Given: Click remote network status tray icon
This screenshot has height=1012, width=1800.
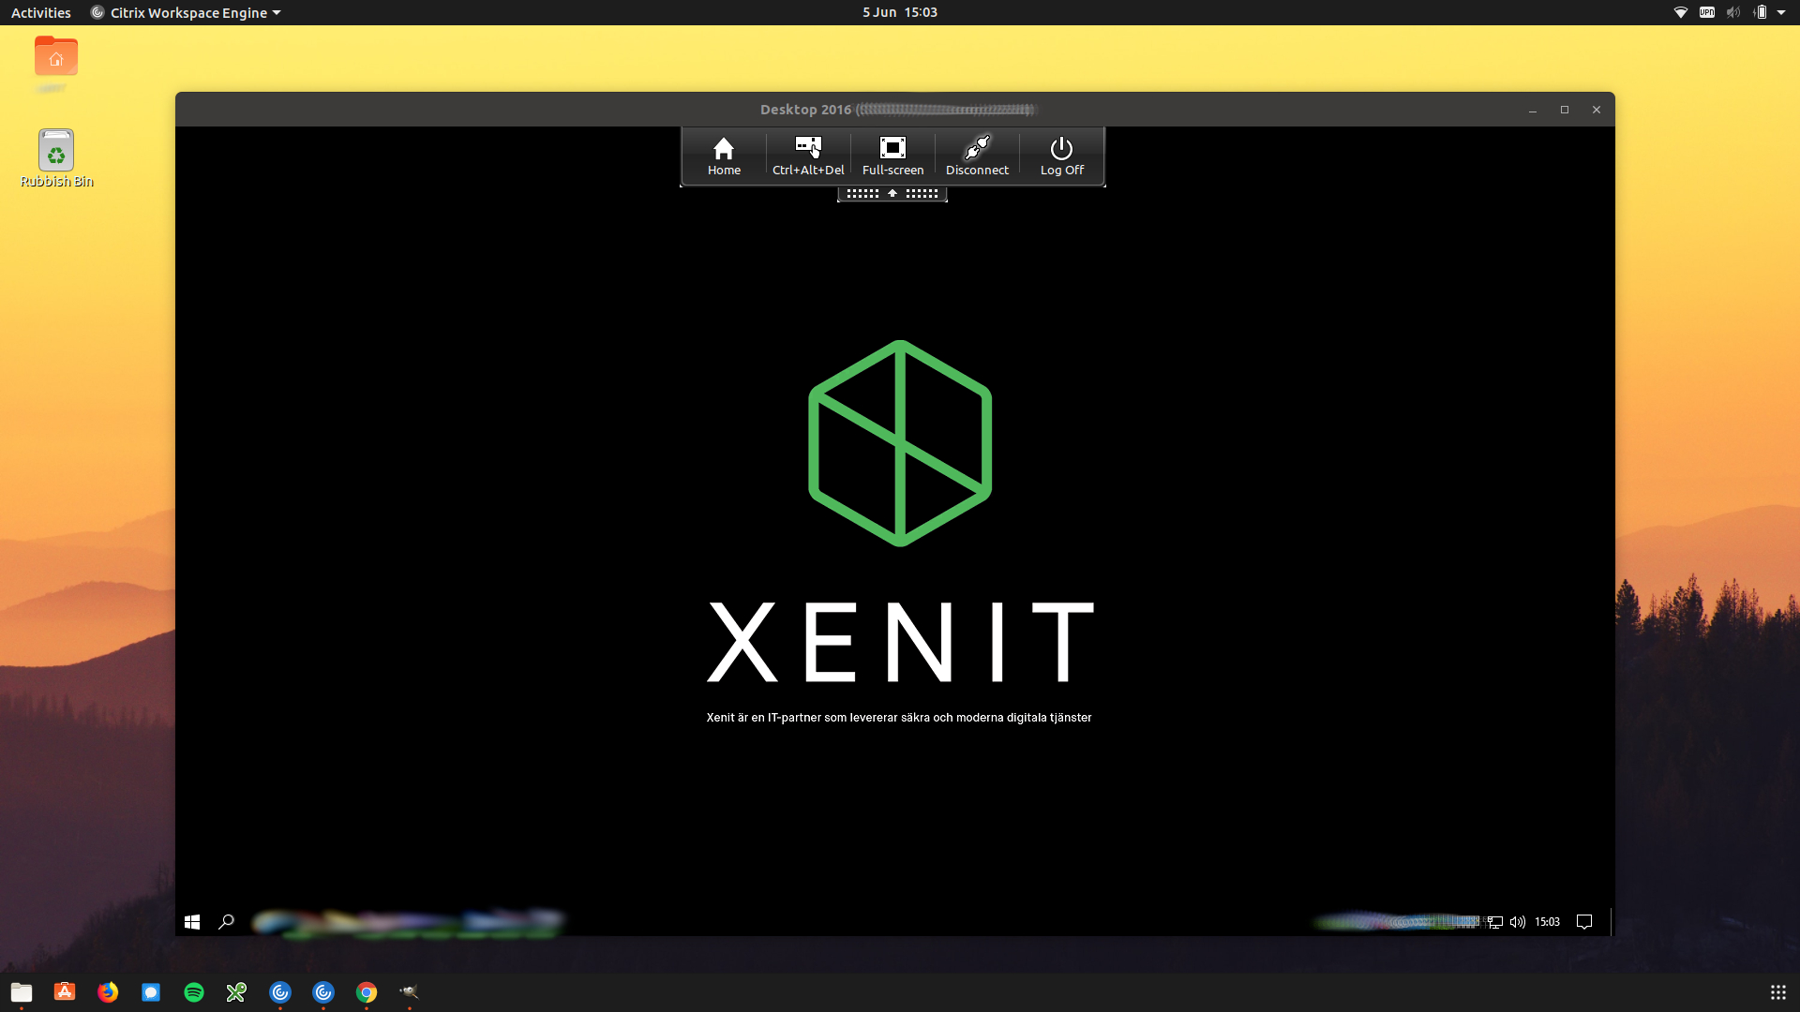Looking at the screenshot, I should (x=1495, y=922).
